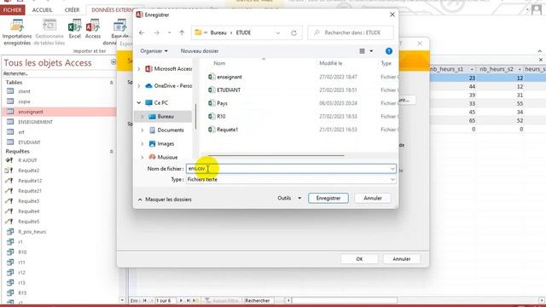This screenshot has width=546, height=307.
Task: Open the R15 query in navigation pane
Action: (22, 293)
